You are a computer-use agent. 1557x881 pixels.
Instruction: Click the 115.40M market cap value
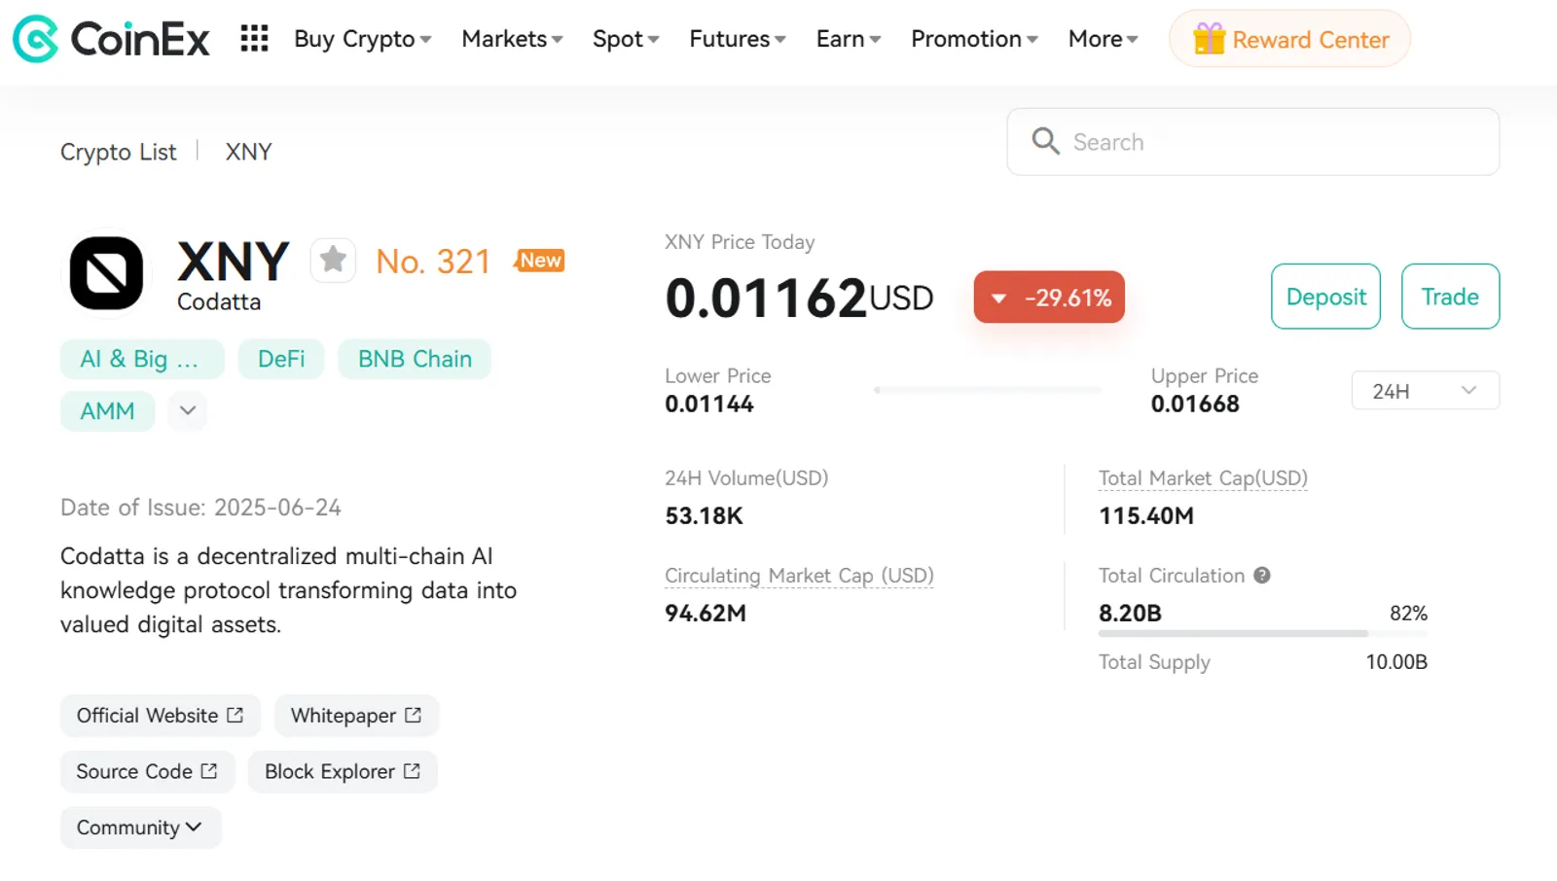click(x=1146, y=516)
